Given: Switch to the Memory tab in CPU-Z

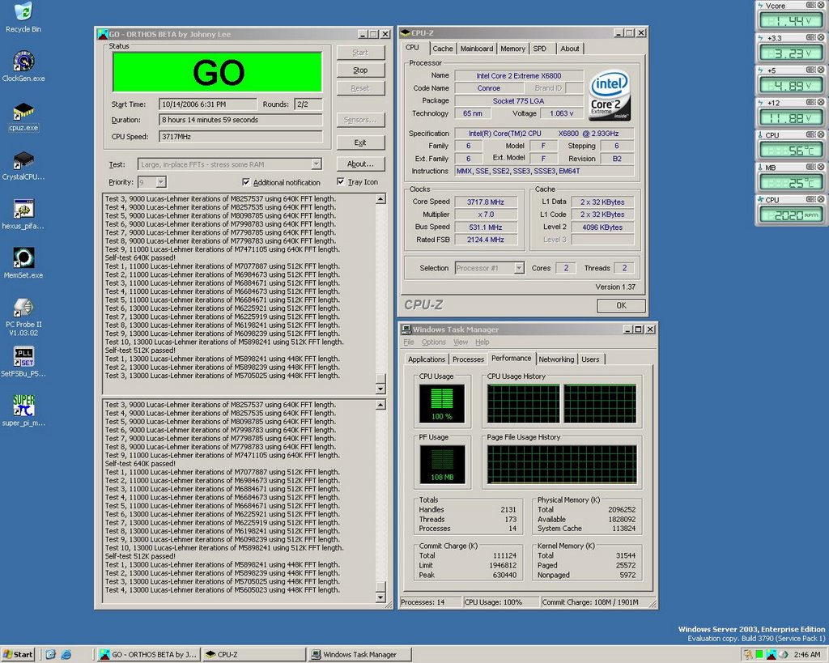Looking at the screenshot, I should pos(512,49).
